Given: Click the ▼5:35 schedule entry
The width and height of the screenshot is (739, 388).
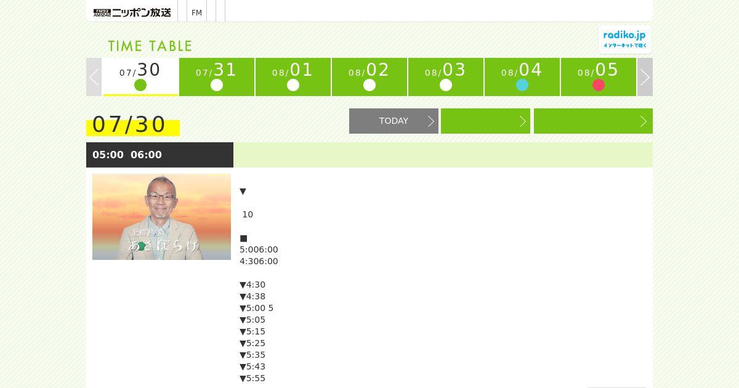Looking at the screenshot, I should 252,355.
